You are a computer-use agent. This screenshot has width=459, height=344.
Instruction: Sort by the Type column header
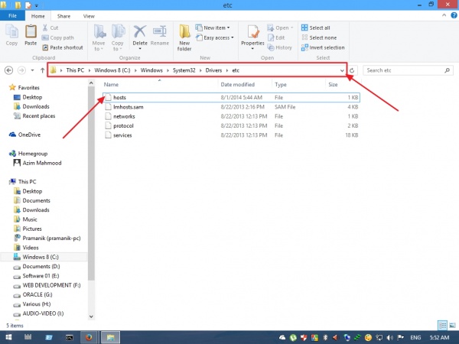point(281,85)
